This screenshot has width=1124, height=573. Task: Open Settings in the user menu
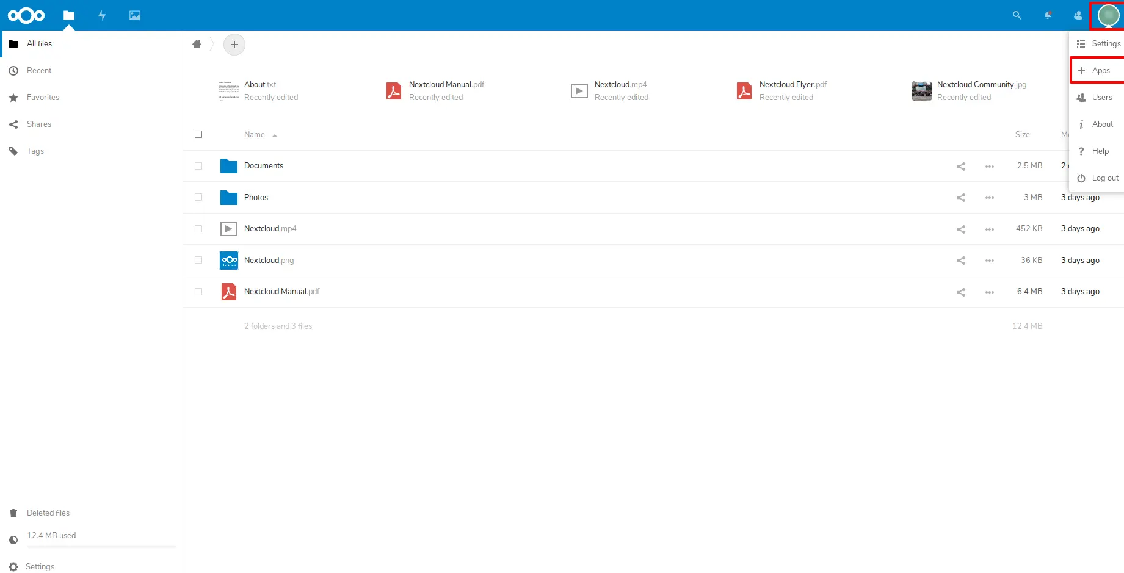(x=1098, y=44)
